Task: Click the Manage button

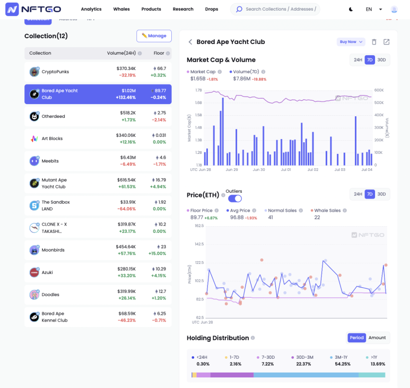Action: coord(154,36)
